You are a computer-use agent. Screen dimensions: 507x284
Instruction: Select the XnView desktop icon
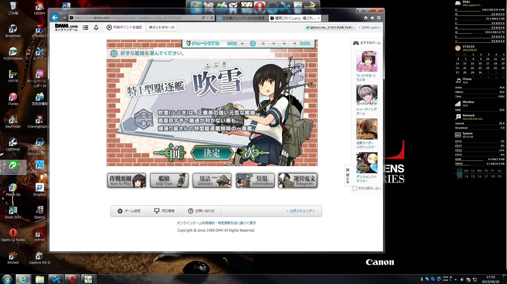coord(13,258)
